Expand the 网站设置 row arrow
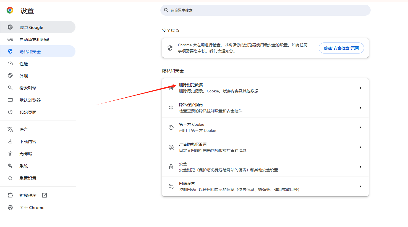The height and width of the screenshot is (227, 408). 360,186
